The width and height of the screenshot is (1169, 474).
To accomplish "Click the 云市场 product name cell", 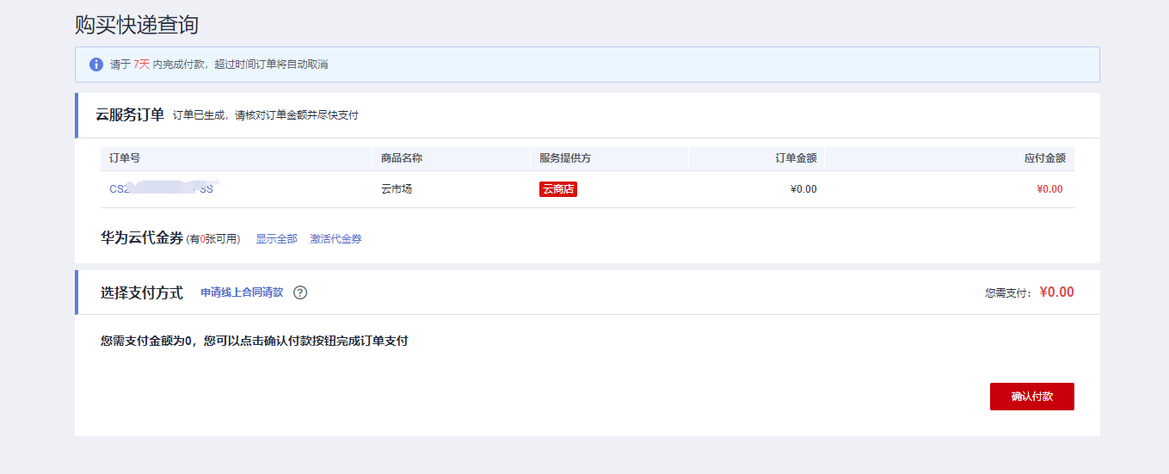I will (x=397, y=189).
